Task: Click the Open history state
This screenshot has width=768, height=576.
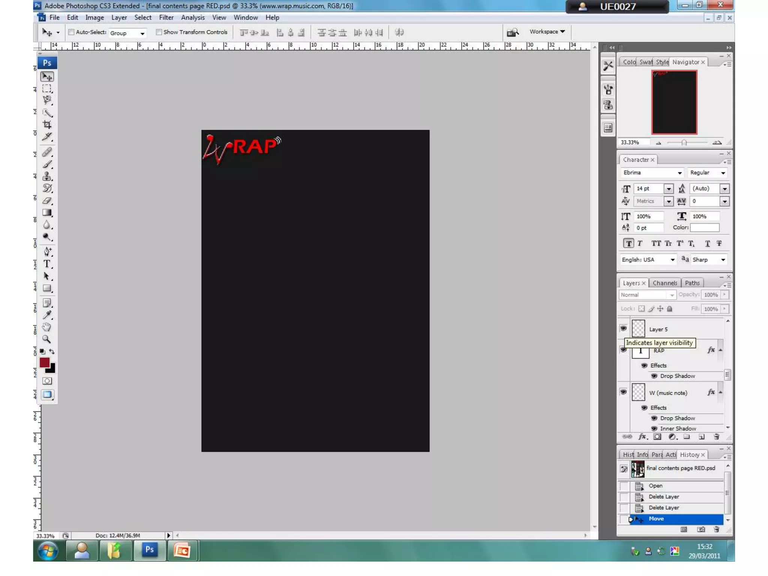Action: [x=655, y=486]
